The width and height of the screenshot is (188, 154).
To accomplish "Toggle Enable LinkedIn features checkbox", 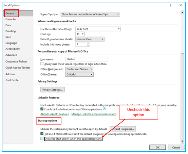I will [42, 109].
